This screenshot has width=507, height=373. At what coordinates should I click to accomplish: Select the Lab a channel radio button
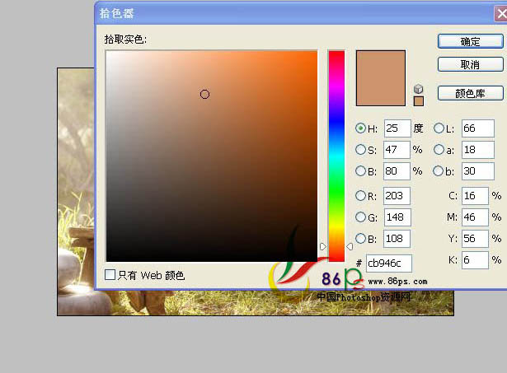(x=438, y=150)
